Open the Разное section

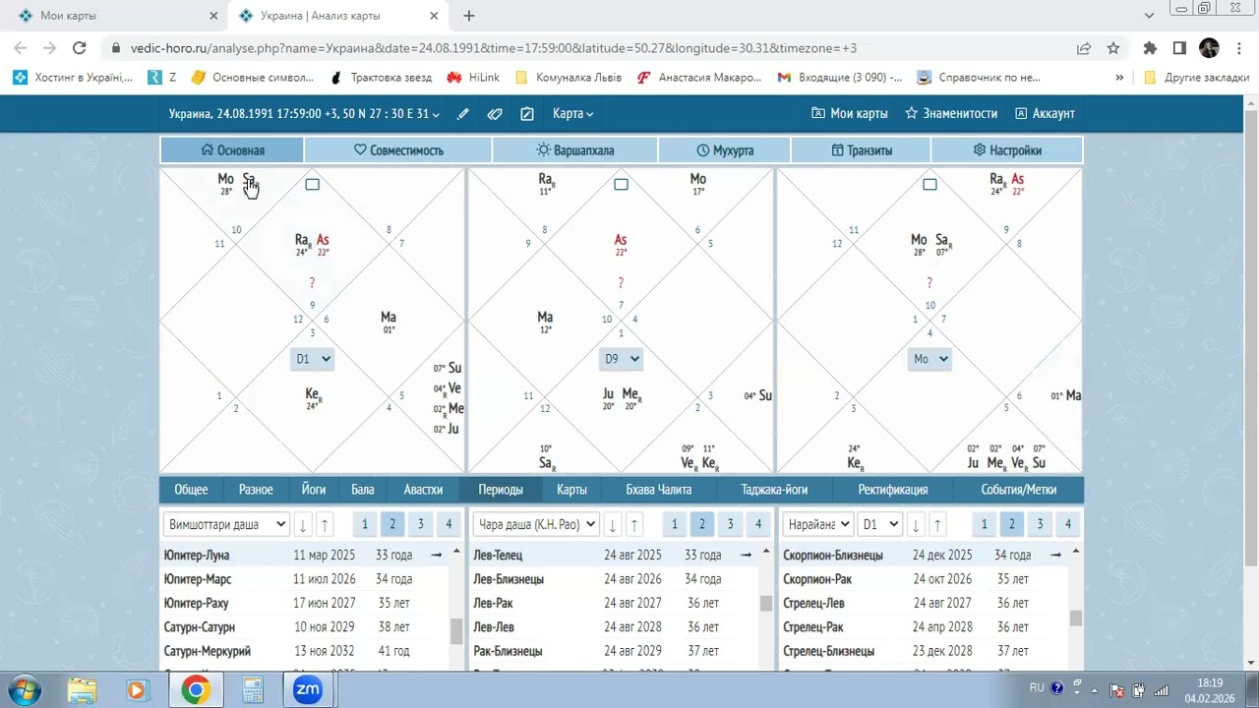[x=256, y=490]
